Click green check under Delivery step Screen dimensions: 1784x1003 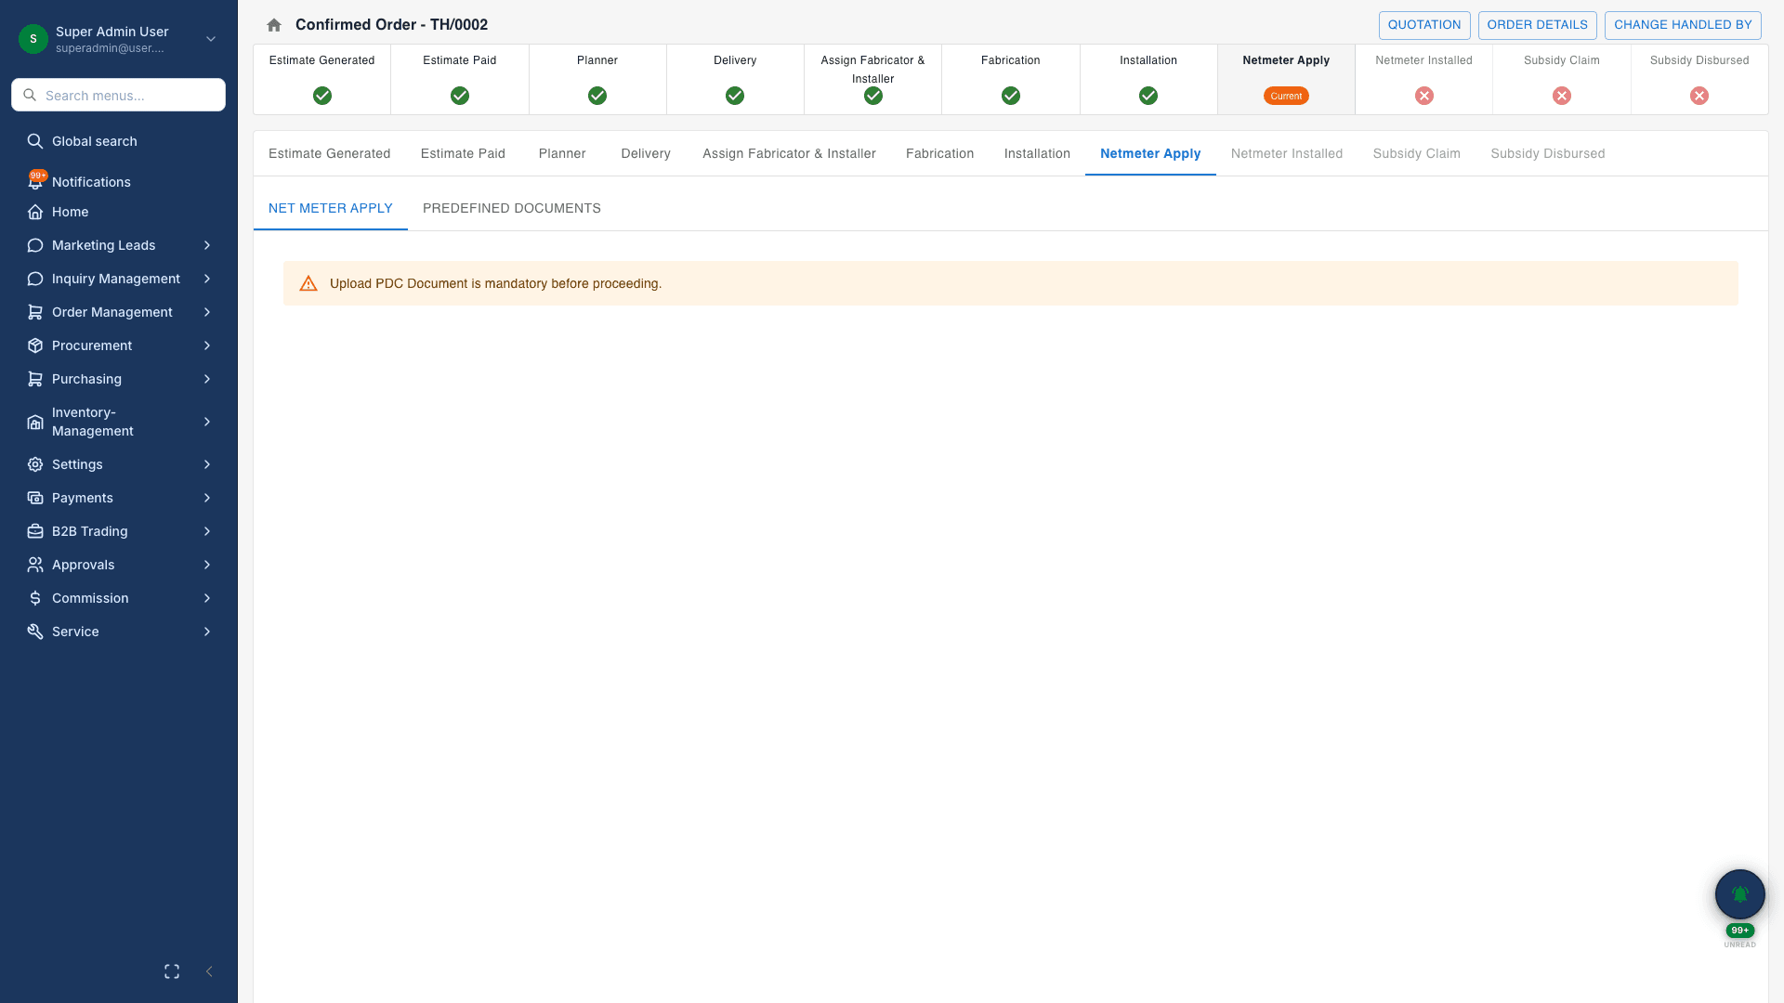click(x=735, y=96)
